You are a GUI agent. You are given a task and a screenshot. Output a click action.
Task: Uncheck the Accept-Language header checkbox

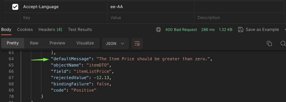[x=15, y=7]
